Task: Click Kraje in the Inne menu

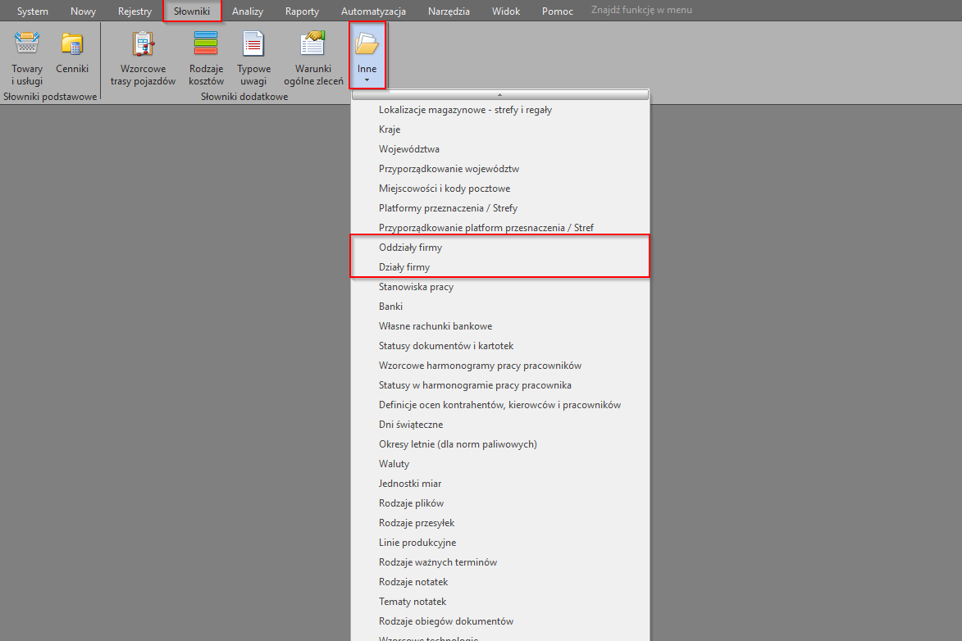Action: point(390,130)
